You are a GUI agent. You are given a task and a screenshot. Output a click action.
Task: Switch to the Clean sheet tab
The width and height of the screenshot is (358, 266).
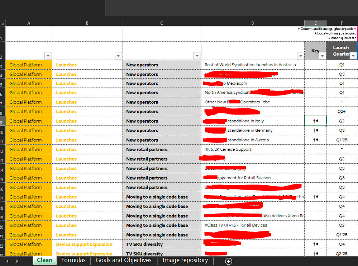tap(44, 260)
